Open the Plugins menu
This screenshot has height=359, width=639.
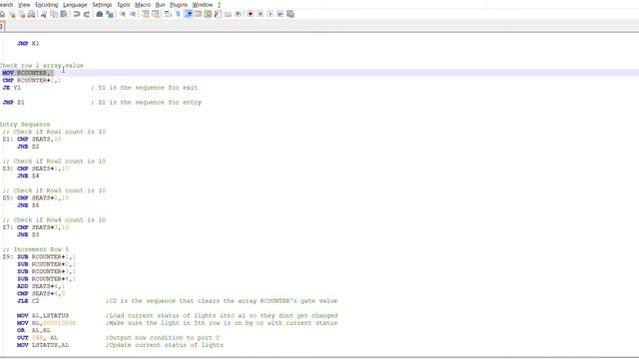click(179, 5)
